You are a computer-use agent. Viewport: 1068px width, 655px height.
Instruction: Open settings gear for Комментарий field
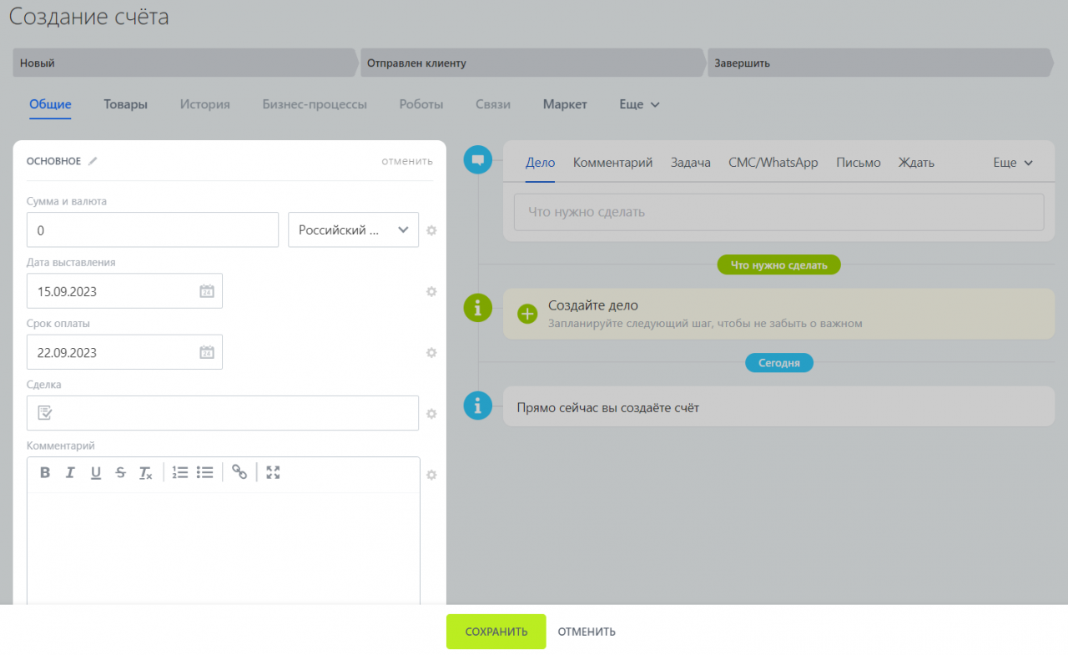[431, 475]
